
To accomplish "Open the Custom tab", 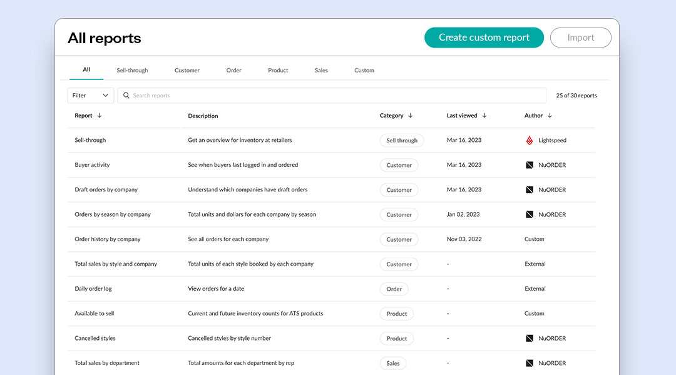I will click(x=364, y=71).
